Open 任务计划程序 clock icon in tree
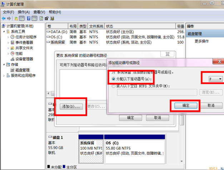Screen dimensions: 224x170 pyautogui.click(x=13, y=37)
